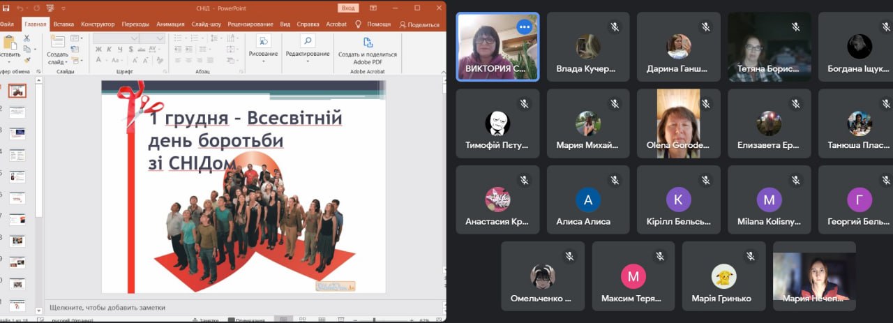Toggle italic К formatting
893x323 pixels.
[110, 50]
